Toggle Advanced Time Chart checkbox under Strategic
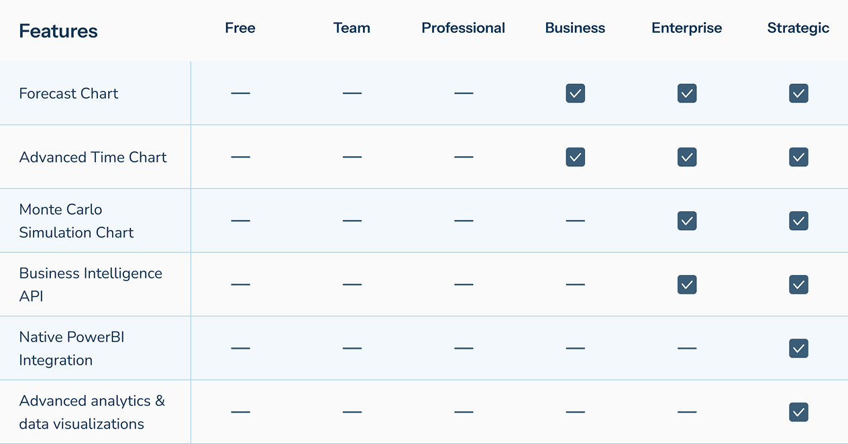Viewport: 848px width, 444px height. [798, 157]
